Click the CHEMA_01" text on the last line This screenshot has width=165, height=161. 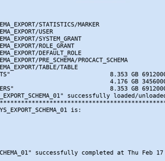[x=16, y=153]
